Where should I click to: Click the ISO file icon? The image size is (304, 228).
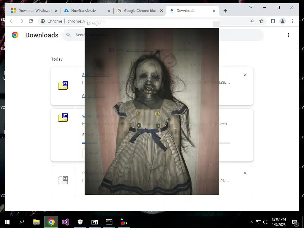pos(63,118)
